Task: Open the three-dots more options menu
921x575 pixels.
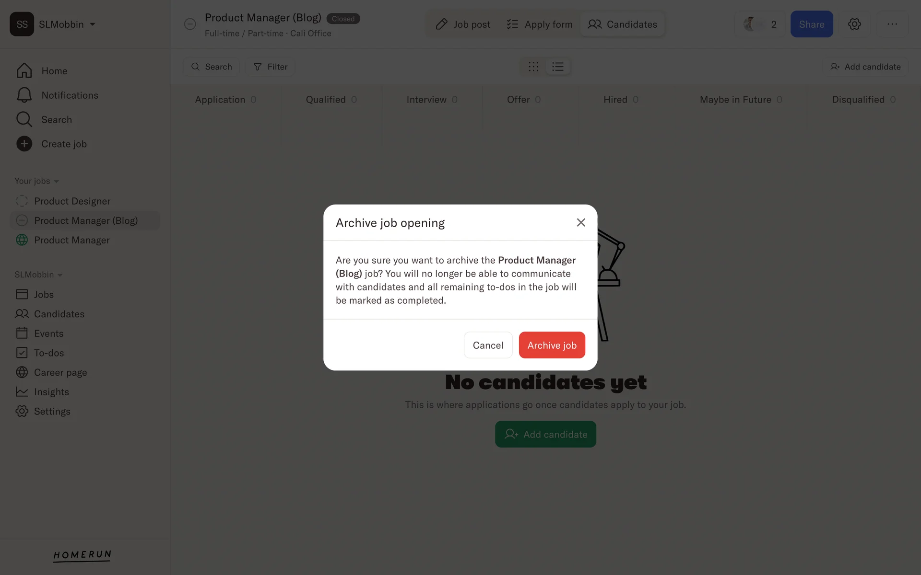Action: [892, 24]
